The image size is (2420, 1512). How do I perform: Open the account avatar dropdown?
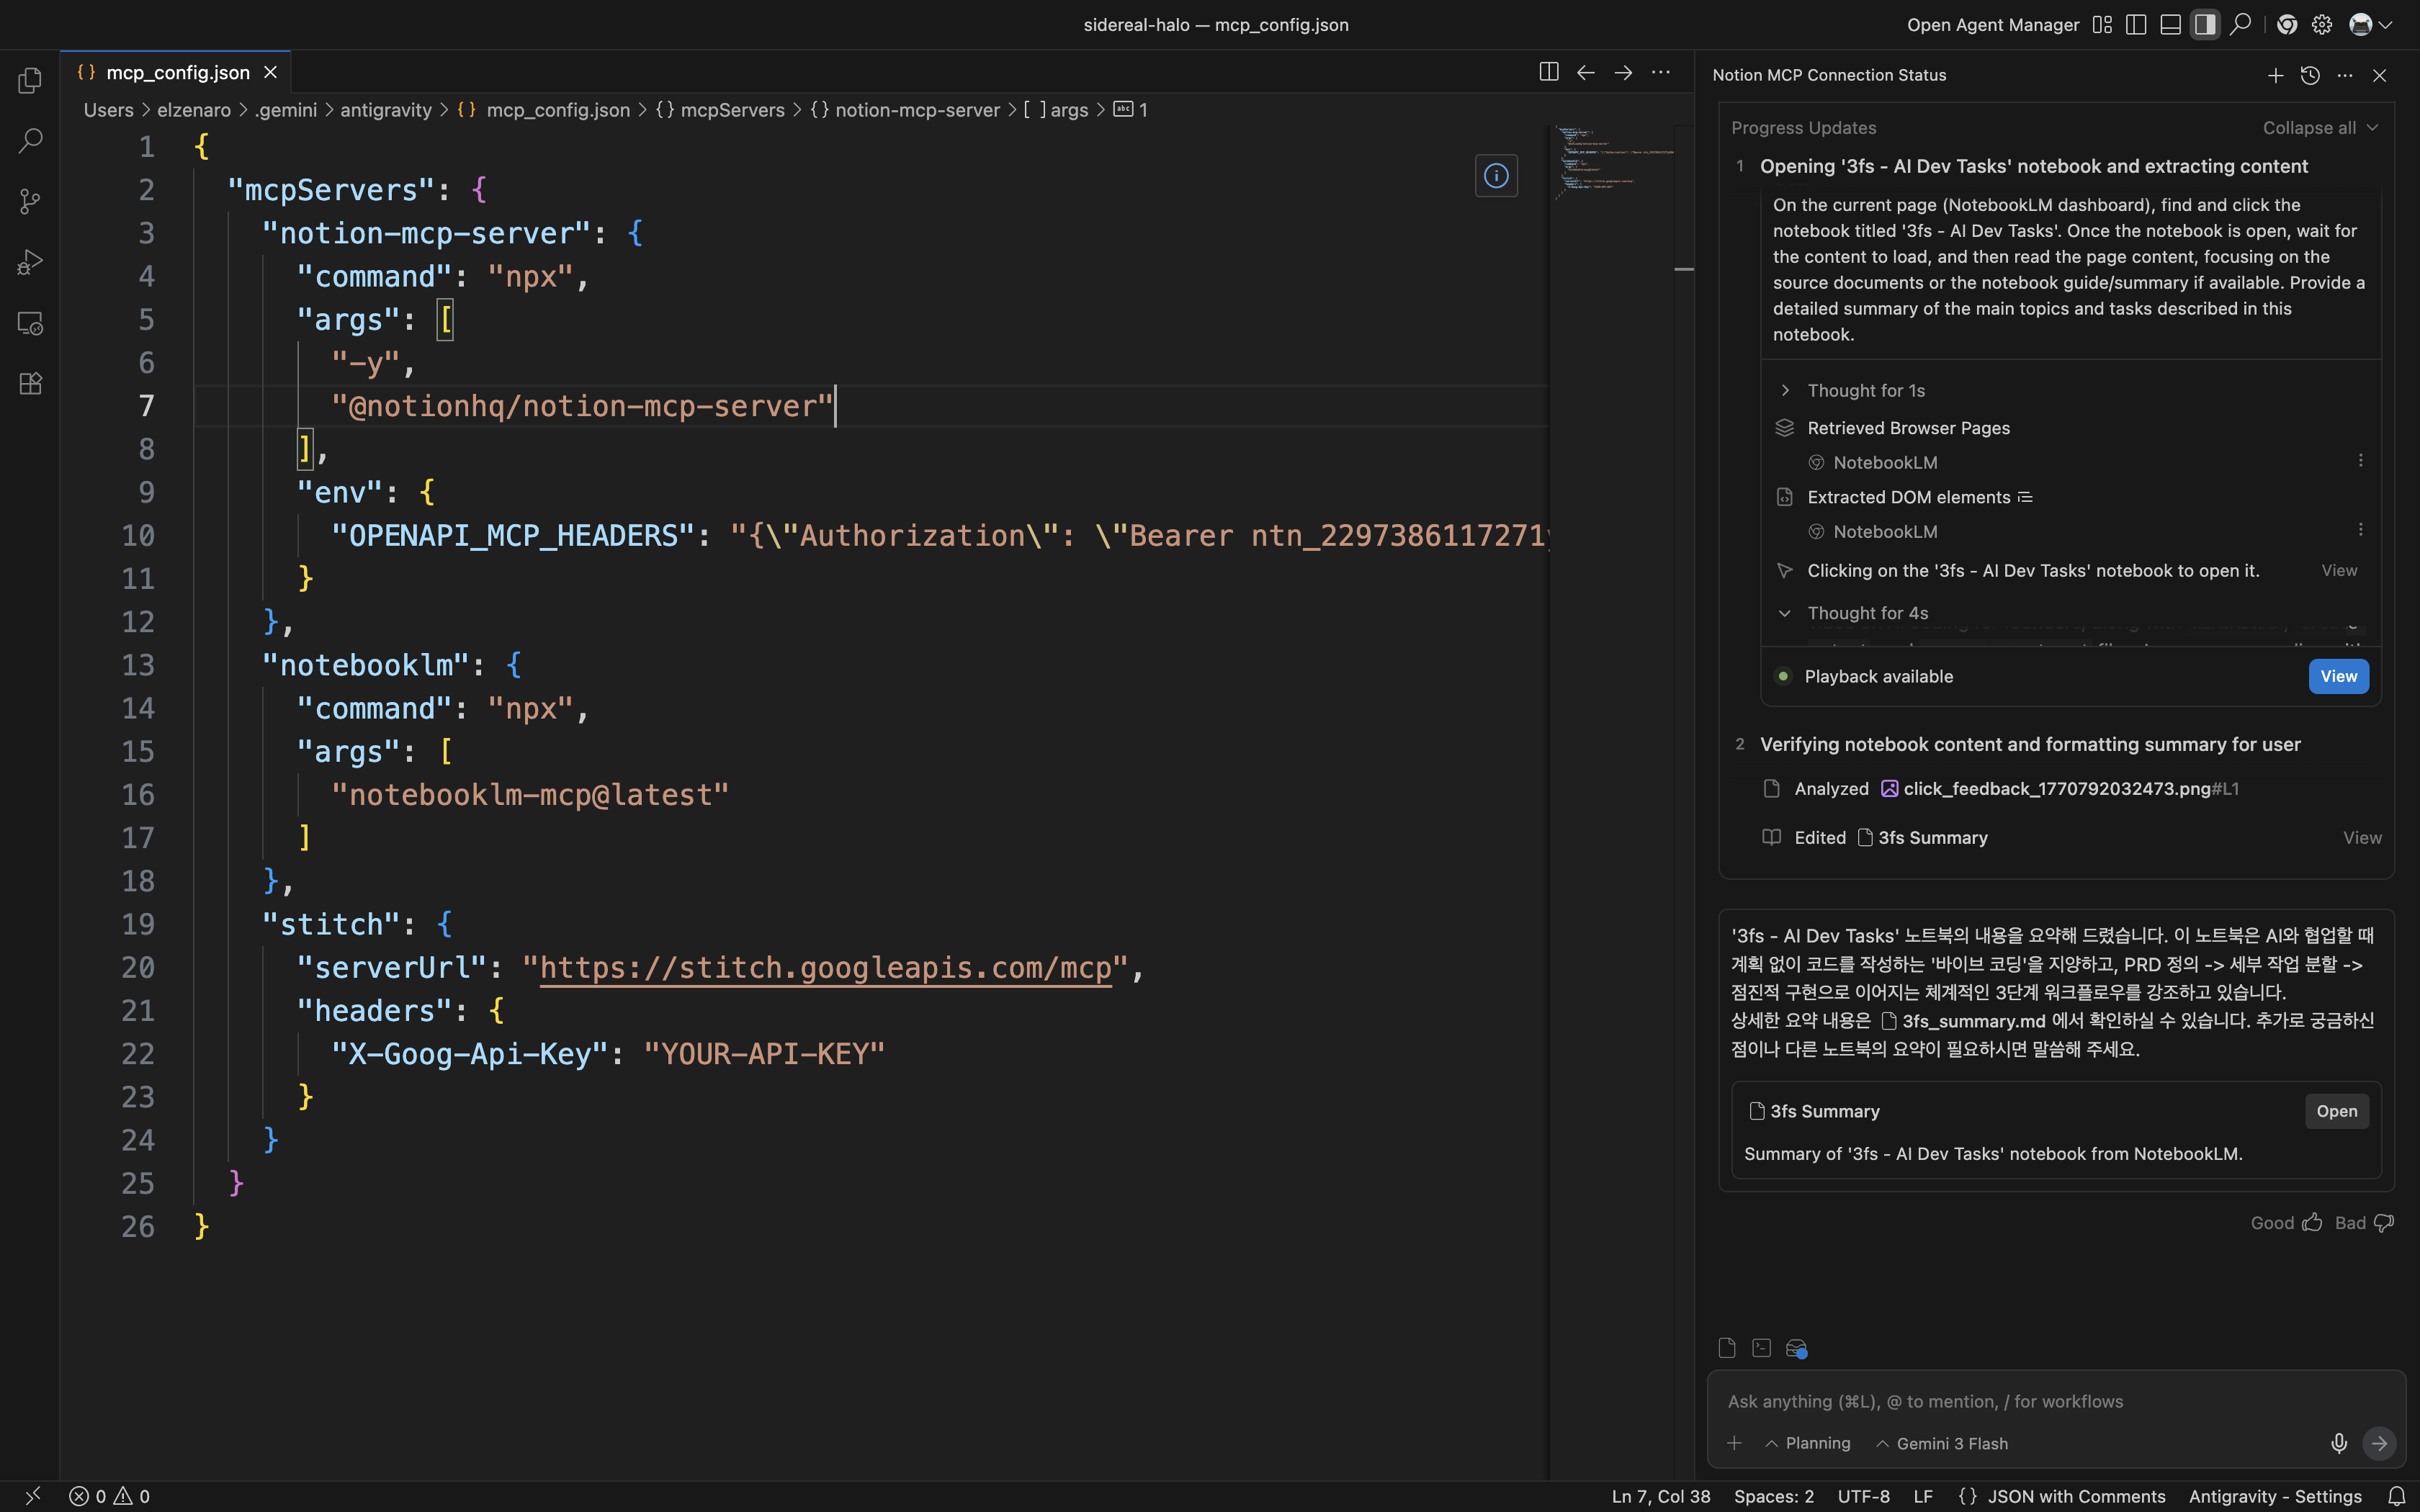pos(2371,25)
